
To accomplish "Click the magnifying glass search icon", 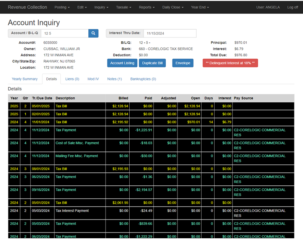I will [93, 33].
